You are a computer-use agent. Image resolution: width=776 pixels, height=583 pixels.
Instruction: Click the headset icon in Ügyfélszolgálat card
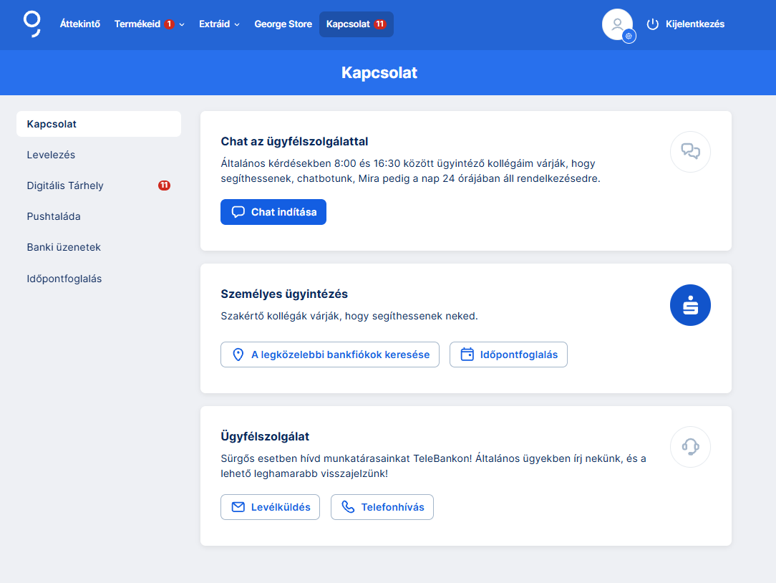(690, 447)
